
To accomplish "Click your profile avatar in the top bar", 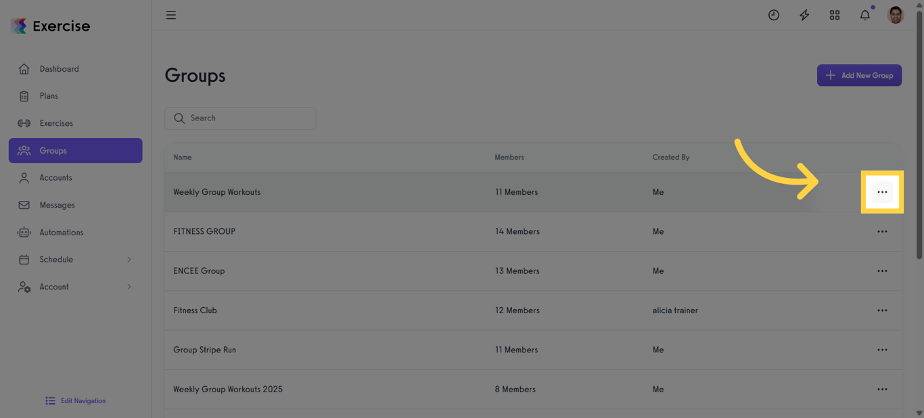I will pyautogui.click(x=895, y=14).
